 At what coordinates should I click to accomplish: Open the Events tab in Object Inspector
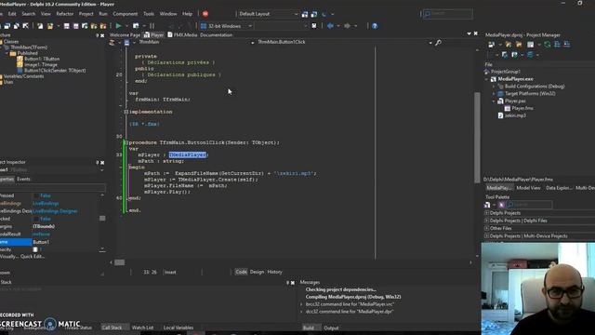pyautogui.click(x=23, y=179)
